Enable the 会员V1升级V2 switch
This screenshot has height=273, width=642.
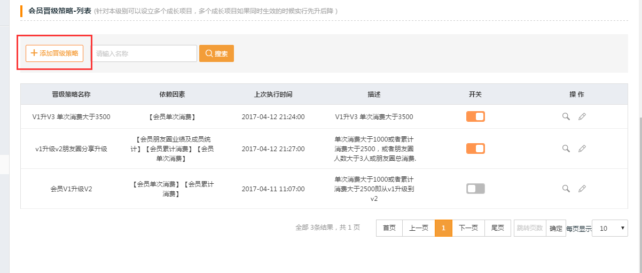475,189
